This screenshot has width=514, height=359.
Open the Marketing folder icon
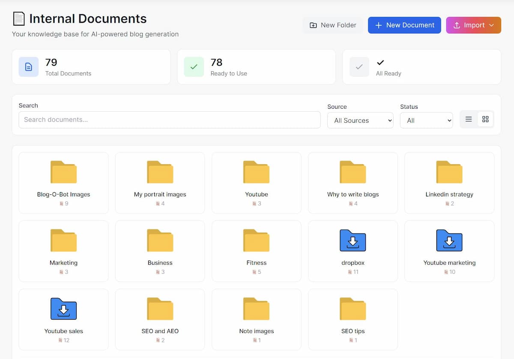click(x=63, y=240)
